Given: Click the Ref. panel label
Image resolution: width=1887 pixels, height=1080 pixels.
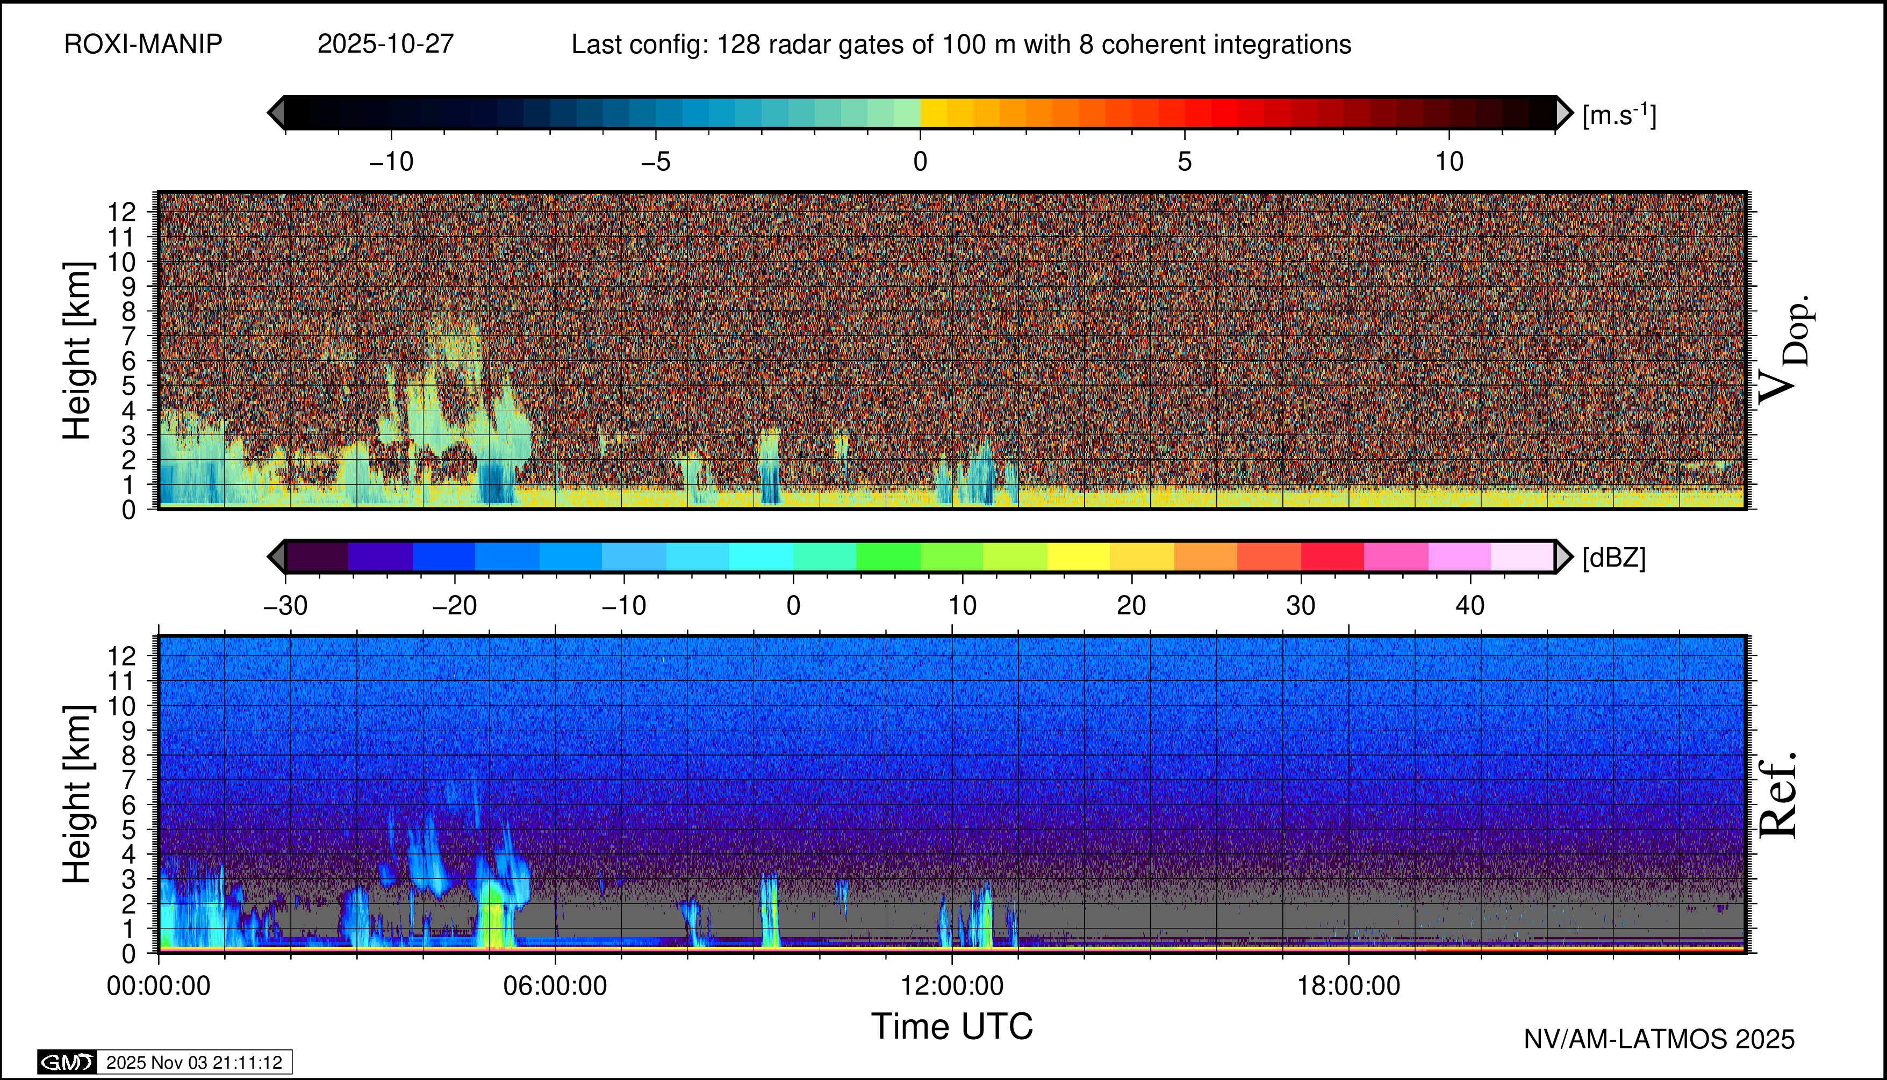Looking at the screenshot, I should 1778,795.
